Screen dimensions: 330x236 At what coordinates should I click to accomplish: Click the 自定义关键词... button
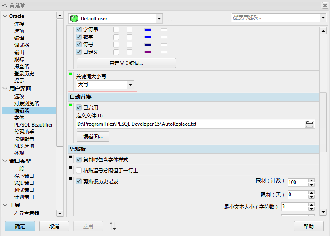[126, 63]
